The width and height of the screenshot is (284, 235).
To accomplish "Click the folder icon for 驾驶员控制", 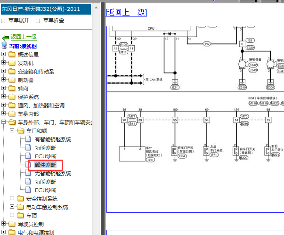I will pyautogui.click(x=12, y=224).
